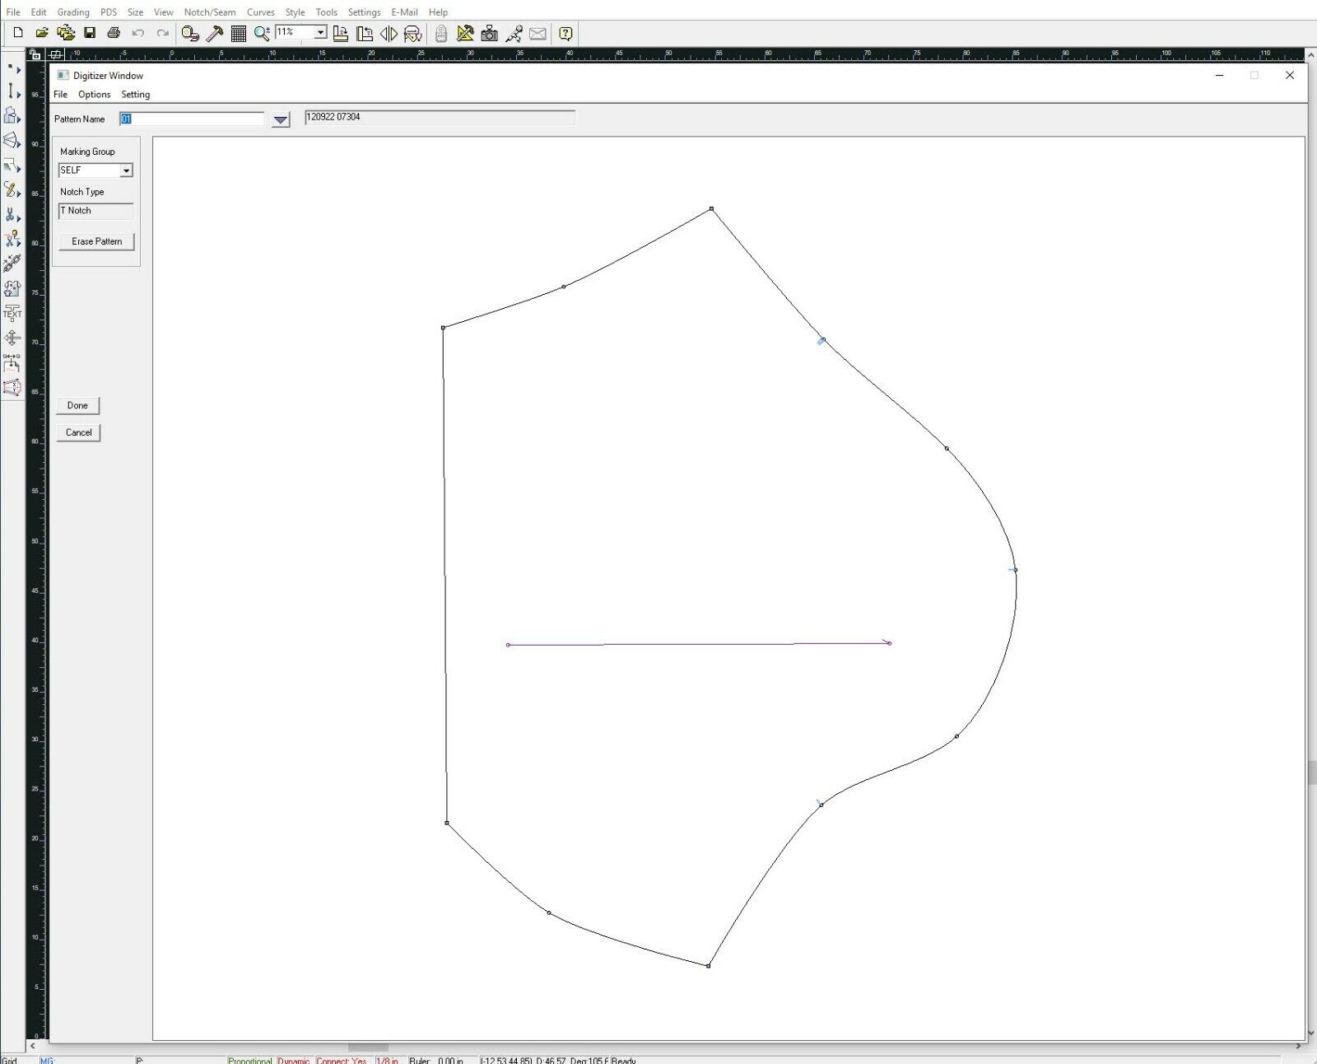Click the tape measure icon
The height and width of the screenshot is (1064, 1317).
pos(190,33)
